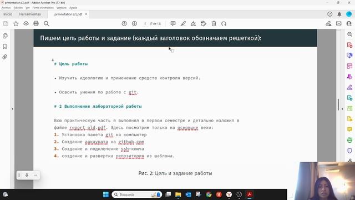Open more options on floating toolbar
The width and height of the screenshot is (355, 200).
[35, 175]
